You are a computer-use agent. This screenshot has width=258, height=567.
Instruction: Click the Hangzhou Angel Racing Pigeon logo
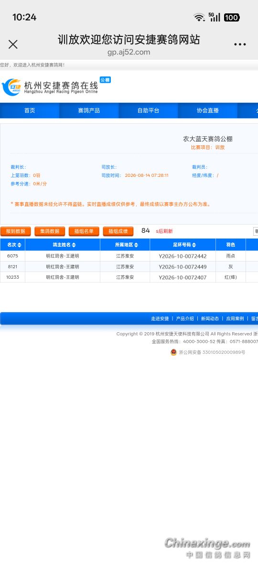click(50, 87)
